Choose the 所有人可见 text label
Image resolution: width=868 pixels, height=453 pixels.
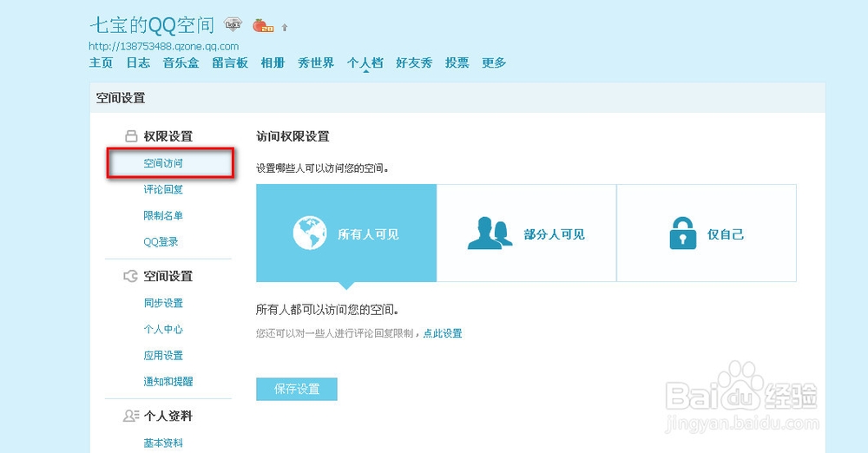[368, 234]
